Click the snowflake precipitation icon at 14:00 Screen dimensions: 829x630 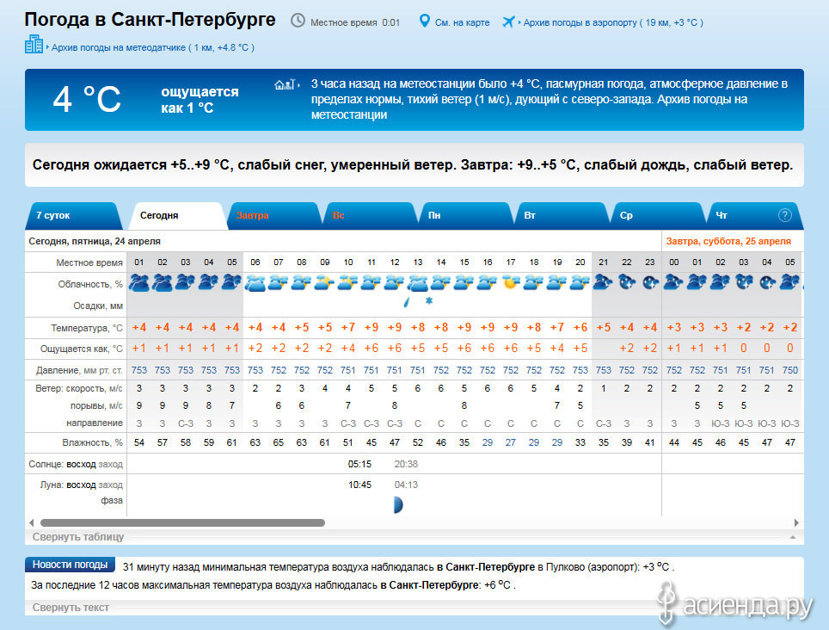click(428, 301)
